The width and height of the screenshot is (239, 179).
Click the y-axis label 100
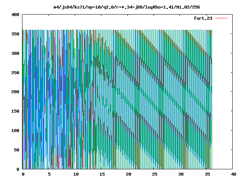coord(15,131)
